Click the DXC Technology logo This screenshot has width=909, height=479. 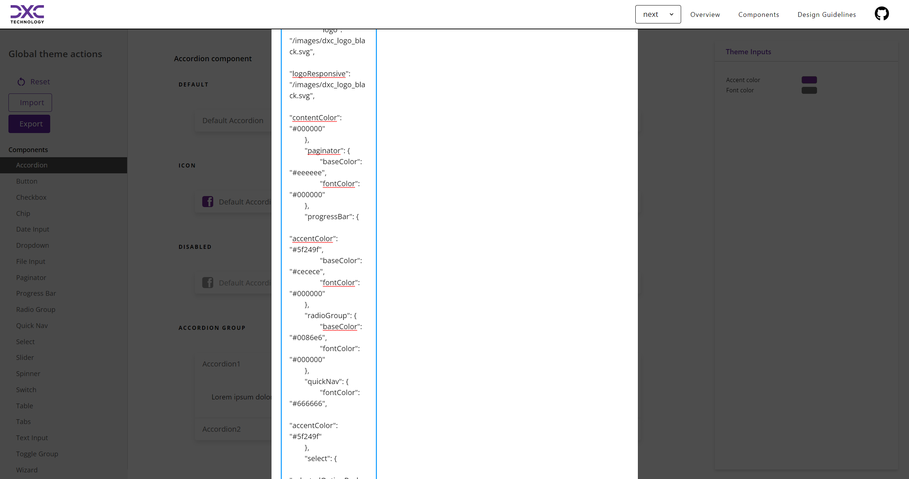point(27,14)
